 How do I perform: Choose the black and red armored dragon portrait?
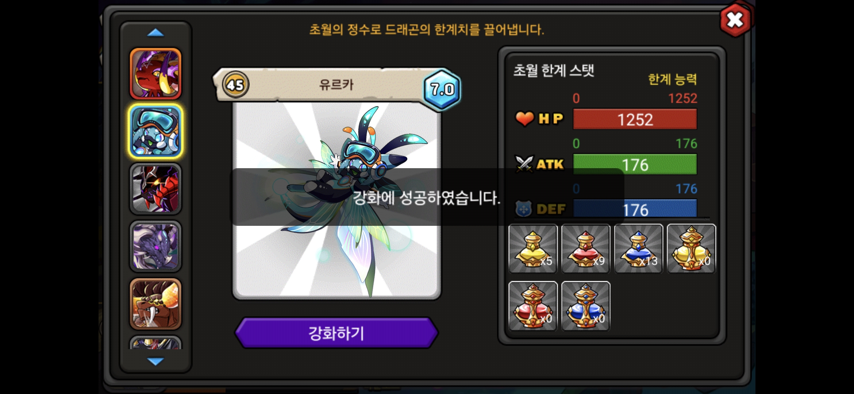[155, 189]
